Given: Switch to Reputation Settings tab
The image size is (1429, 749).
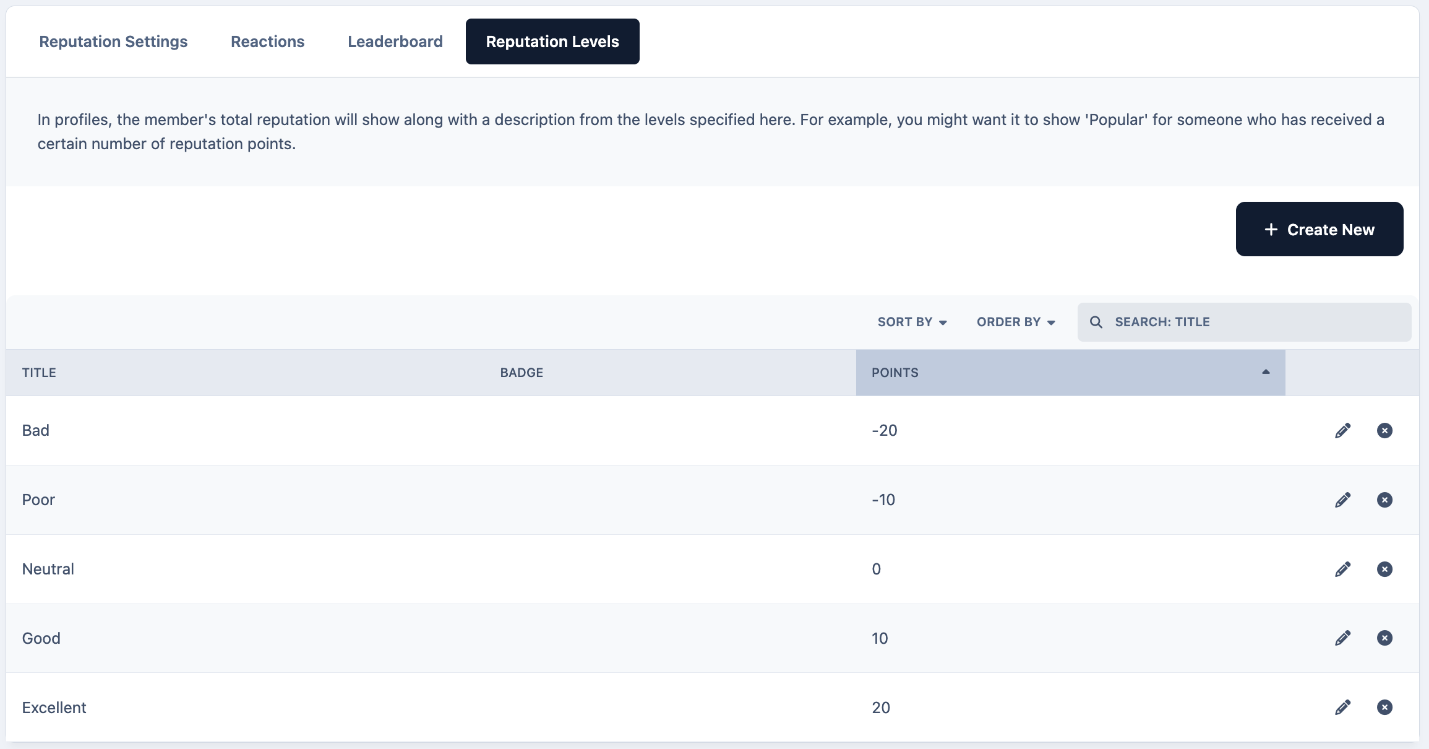Looking at the screenshot, I should (x=113, y=41).
